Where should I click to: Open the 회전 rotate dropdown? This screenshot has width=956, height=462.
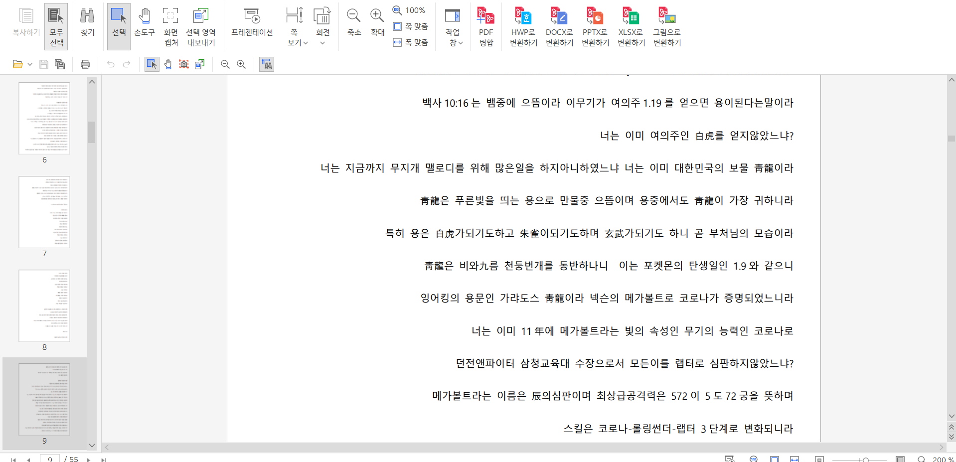(322, 43)
